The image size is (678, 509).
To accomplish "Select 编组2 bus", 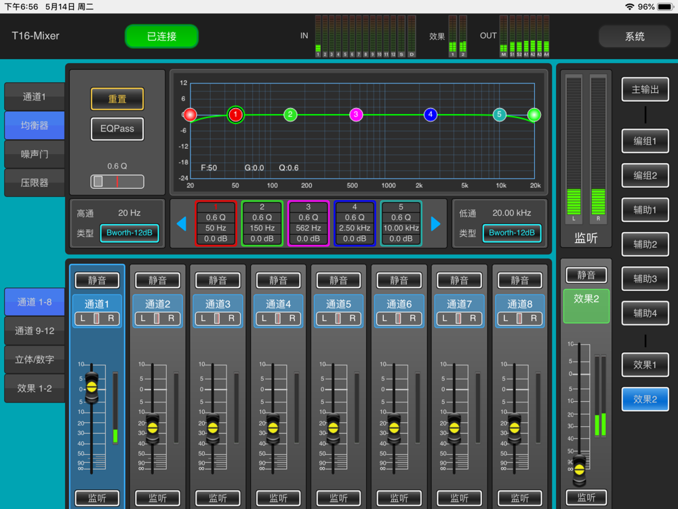I will pos(645,175).
